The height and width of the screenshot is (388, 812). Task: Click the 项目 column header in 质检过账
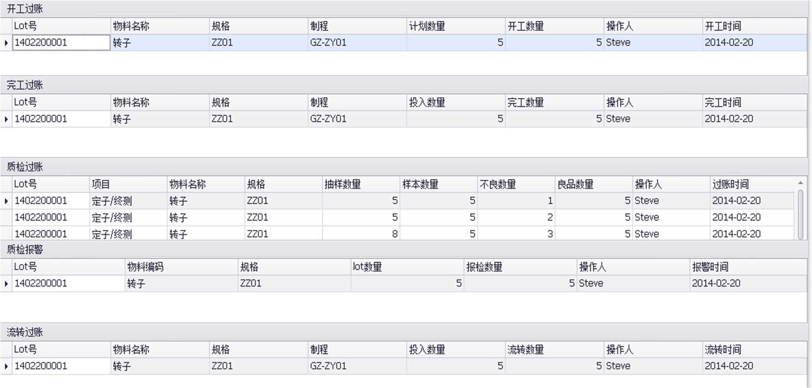pos(128,184)
